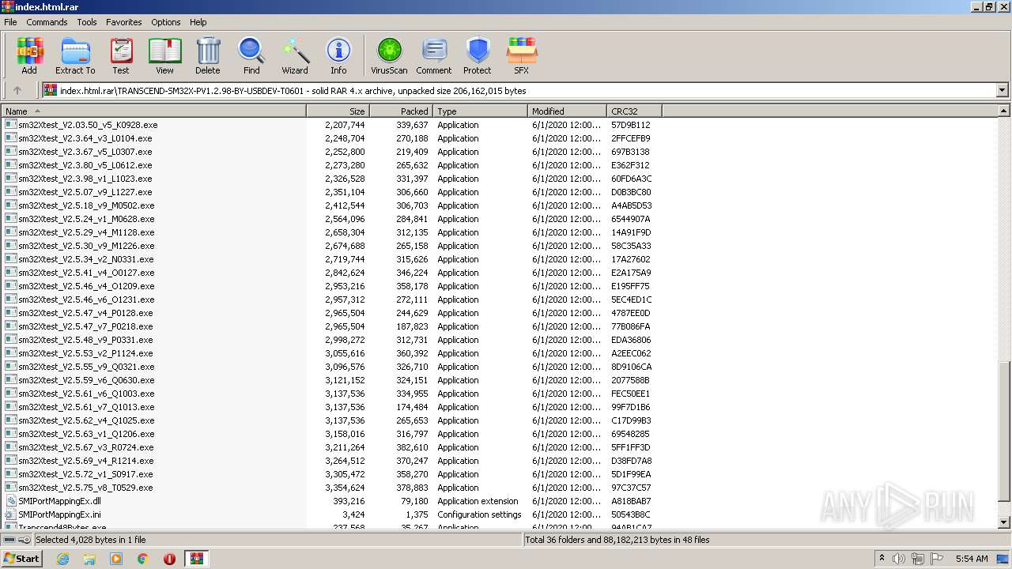This screenshot has width=1012, height=569.
Task: Open the Favorites menu
Action: [124, 22]
